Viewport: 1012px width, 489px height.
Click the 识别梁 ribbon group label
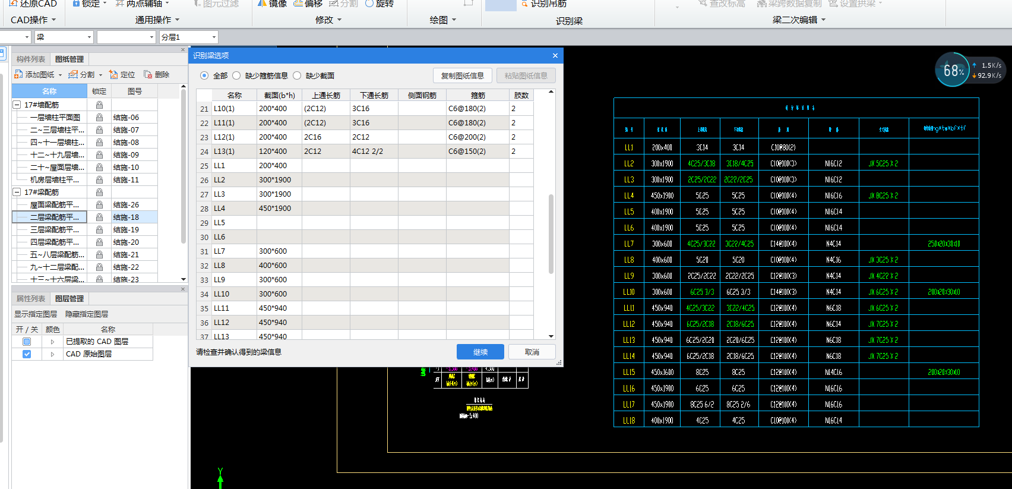(569, 21)
